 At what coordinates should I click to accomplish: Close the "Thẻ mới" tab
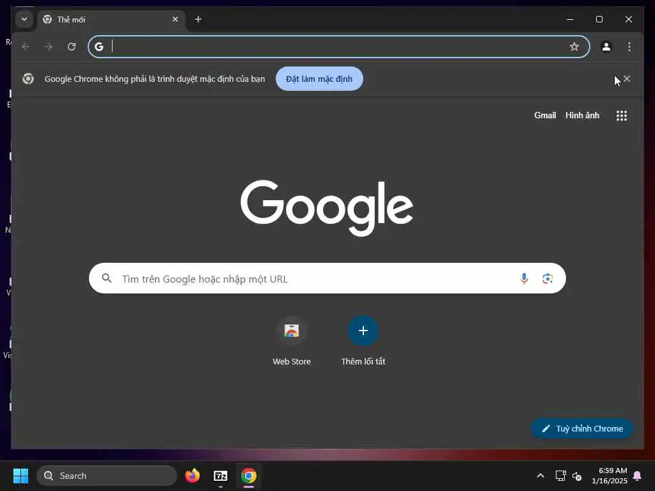click(x=175, y=19)
